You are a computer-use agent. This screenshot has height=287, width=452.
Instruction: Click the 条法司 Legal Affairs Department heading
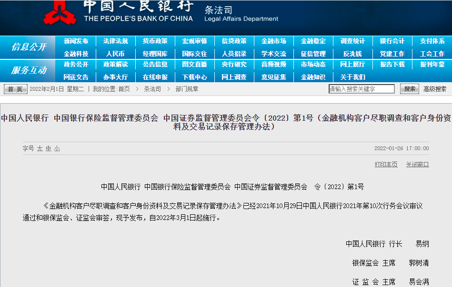[x=241, y=14]
